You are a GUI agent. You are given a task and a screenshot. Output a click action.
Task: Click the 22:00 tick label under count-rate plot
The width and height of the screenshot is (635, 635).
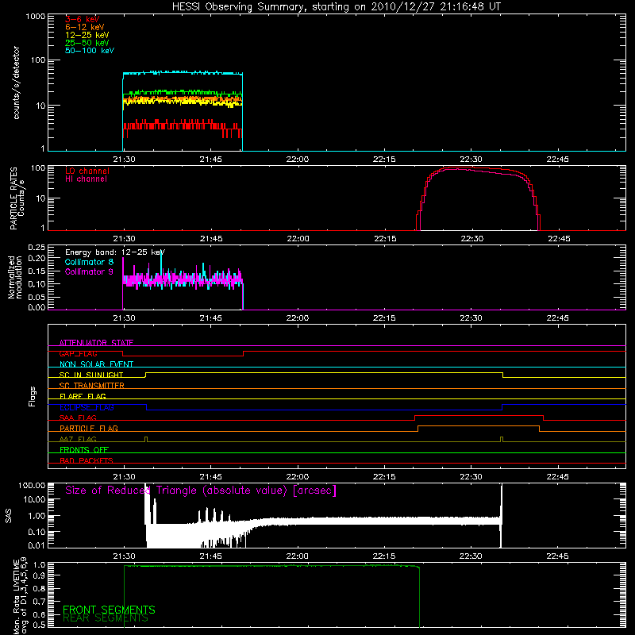coord(297,160)
